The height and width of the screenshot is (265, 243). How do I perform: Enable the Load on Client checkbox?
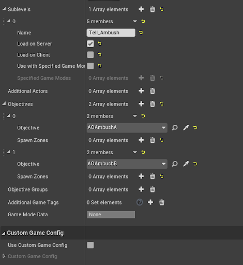click(90, 55)
